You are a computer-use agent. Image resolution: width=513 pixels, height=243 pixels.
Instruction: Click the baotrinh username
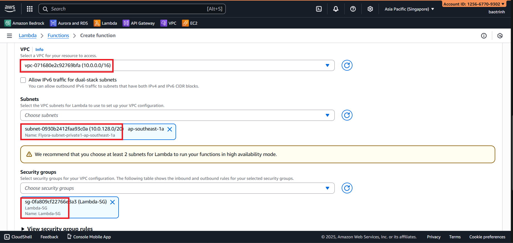(497, 12)
